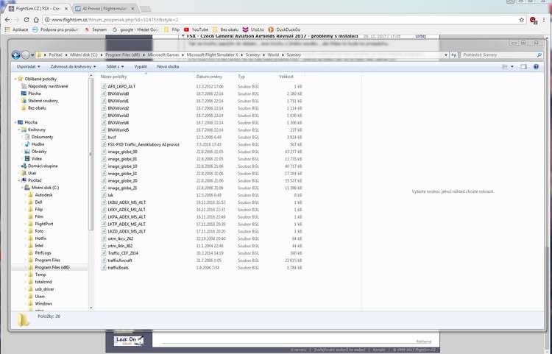
Task: Collapse the Oblíbené položky section
Action: coord(15,79)
